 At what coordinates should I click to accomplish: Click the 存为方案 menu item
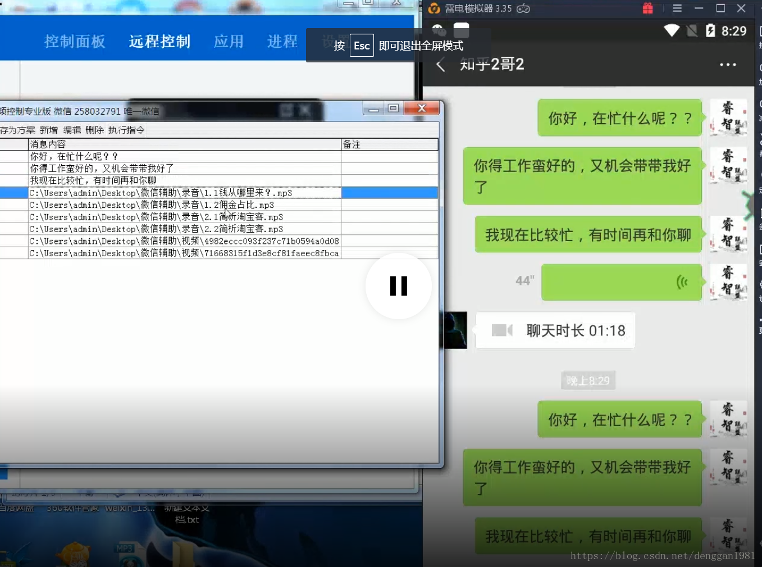point(17,130)
